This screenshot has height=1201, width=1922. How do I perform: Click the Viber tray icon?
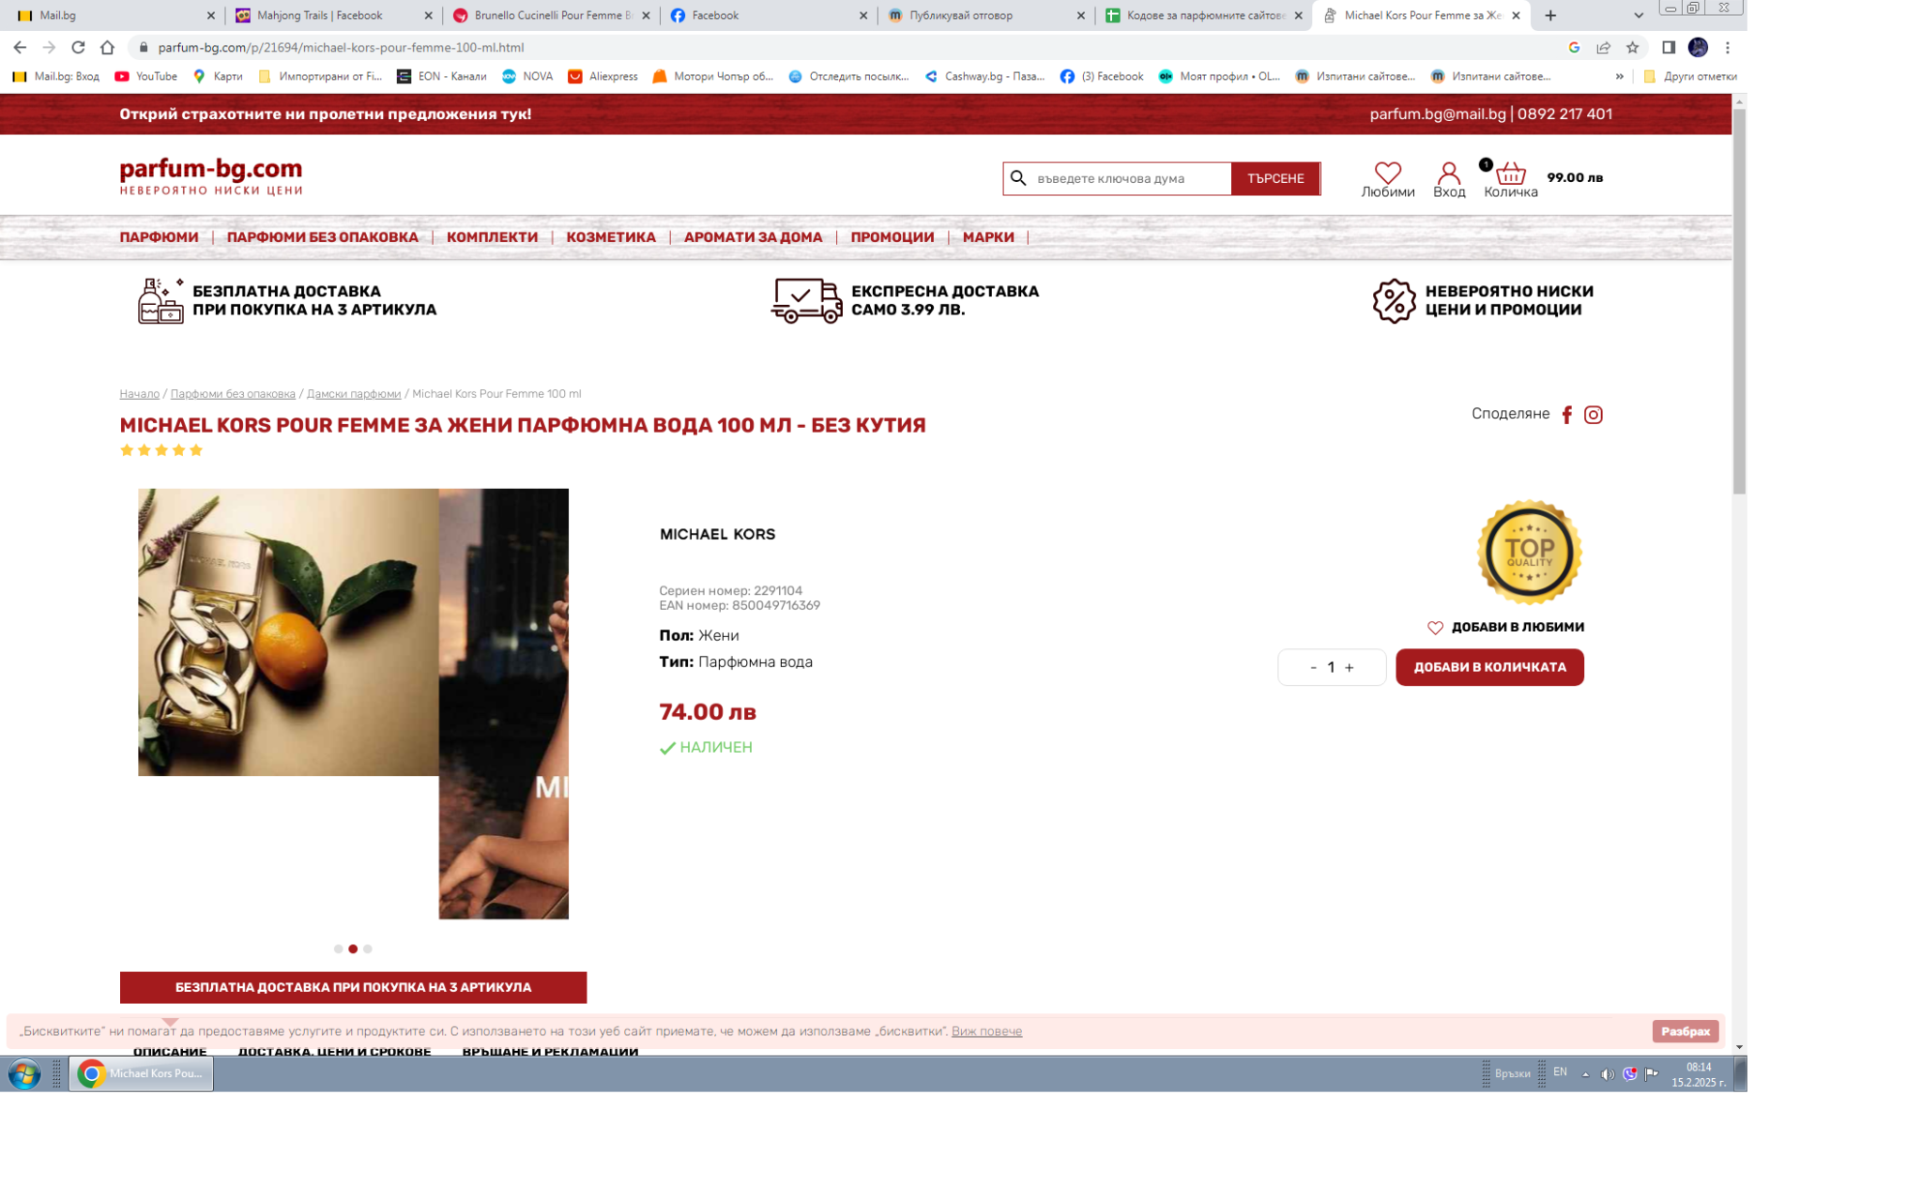pyautogui.click(x=1629, y=1073)
